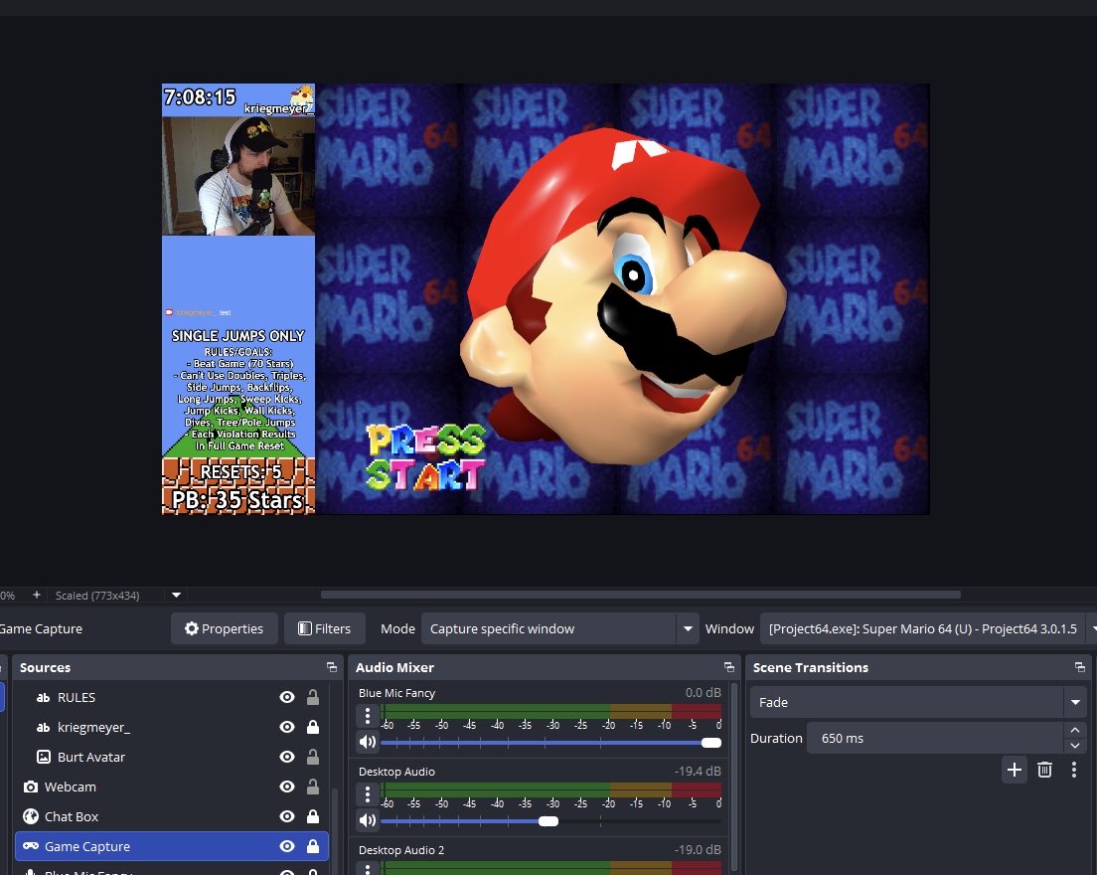Mute the Desktop Audio speaker icon

pyautogui.click(x=368, y=821)
